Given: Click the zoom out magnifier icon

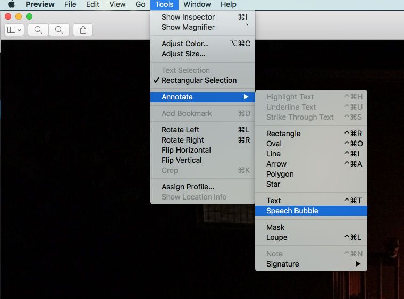Looking at the screenshot, I should click(38, 30).
